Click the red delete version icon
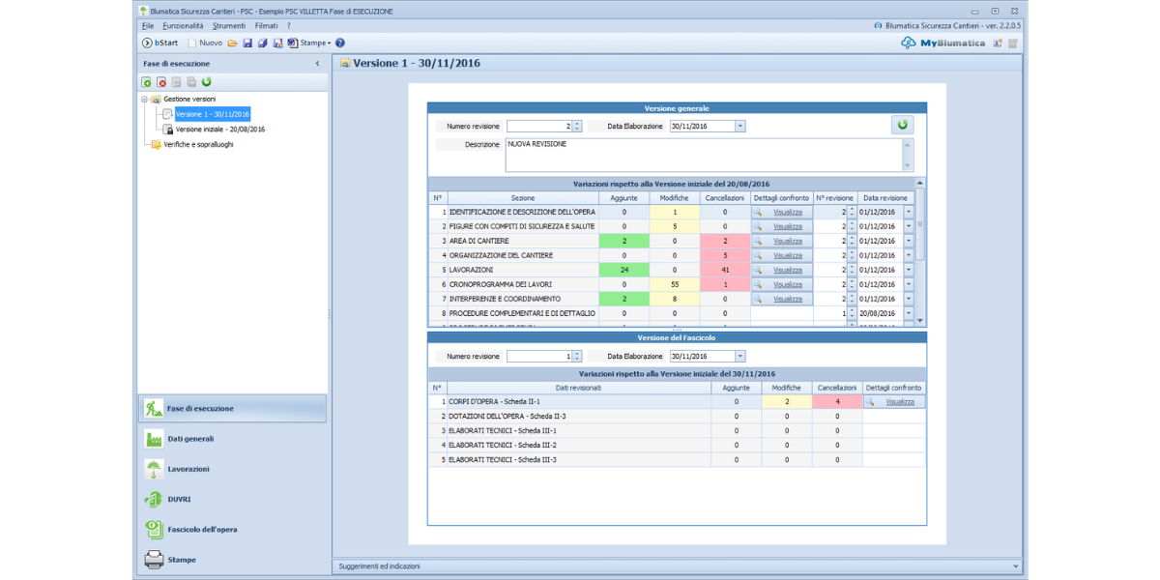The width and height of the screenshot is (1160, 580). (x=161, y=82)
